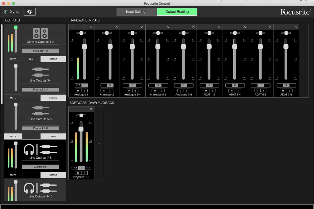Mute the Analogue 5-6 channel
Screen dimensions: 314x209
155,91
